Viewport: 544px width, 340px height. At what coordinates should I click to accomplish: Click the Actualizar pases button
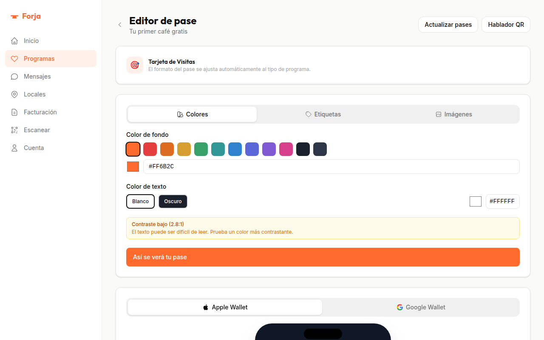click(x=448, y=25)
